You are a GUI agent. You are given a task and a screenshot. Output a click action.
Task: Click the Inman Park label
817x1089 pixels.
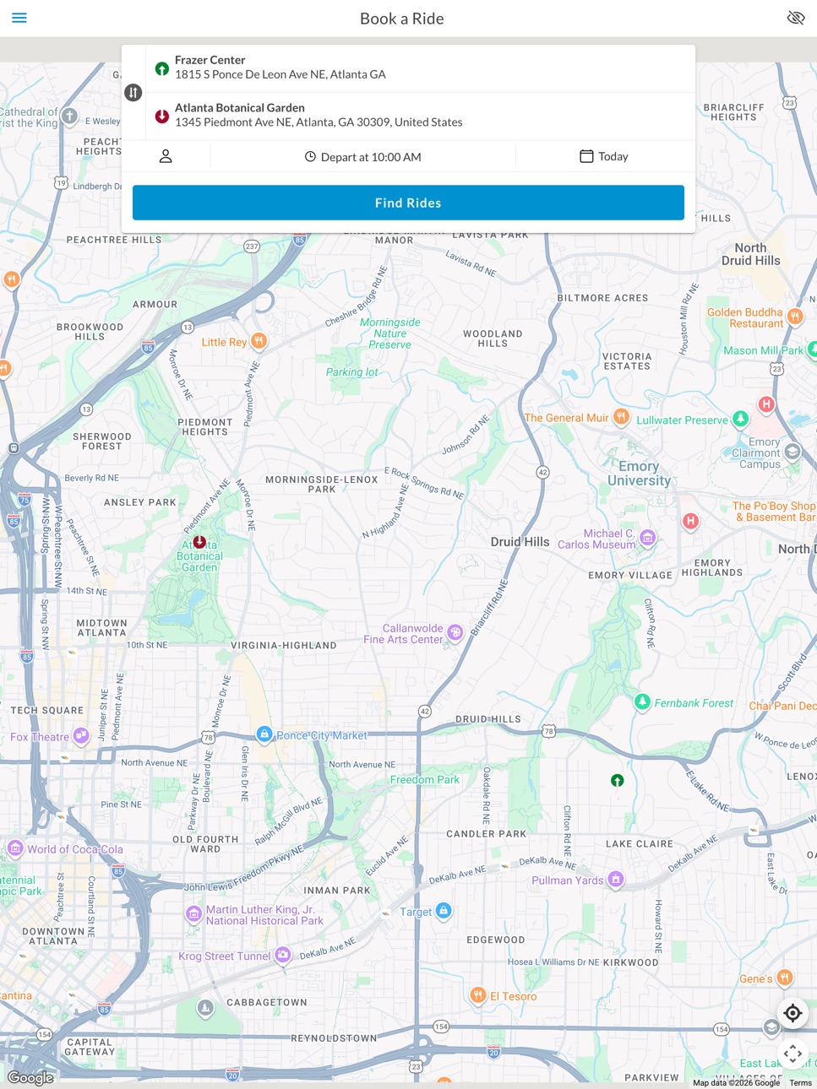(x=337, y=891)
